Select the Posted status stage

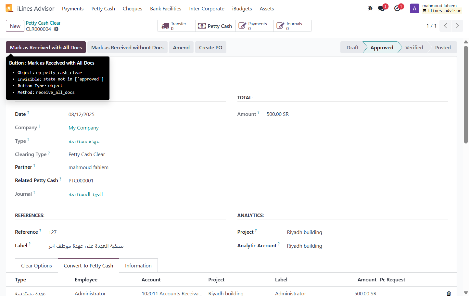click(443, 47)
